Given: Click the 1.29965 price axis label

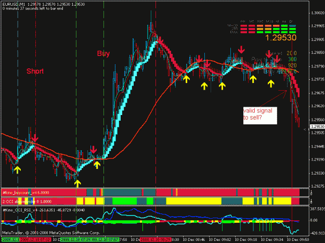Looking at the screenshot, I should click(x=317, y=26).
